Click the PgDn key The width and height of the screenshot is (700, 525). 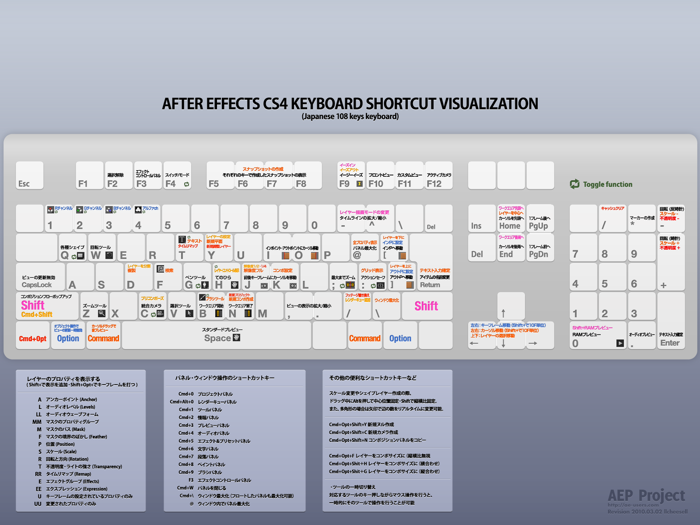(x=540, y=248)
